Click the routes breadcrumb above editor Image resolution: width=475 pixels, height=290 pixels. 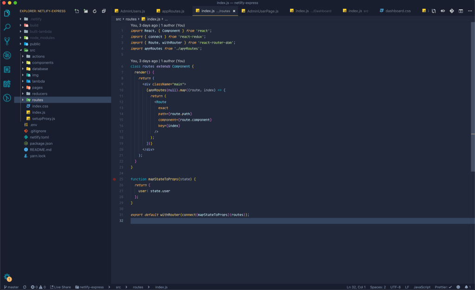[131, 19]
